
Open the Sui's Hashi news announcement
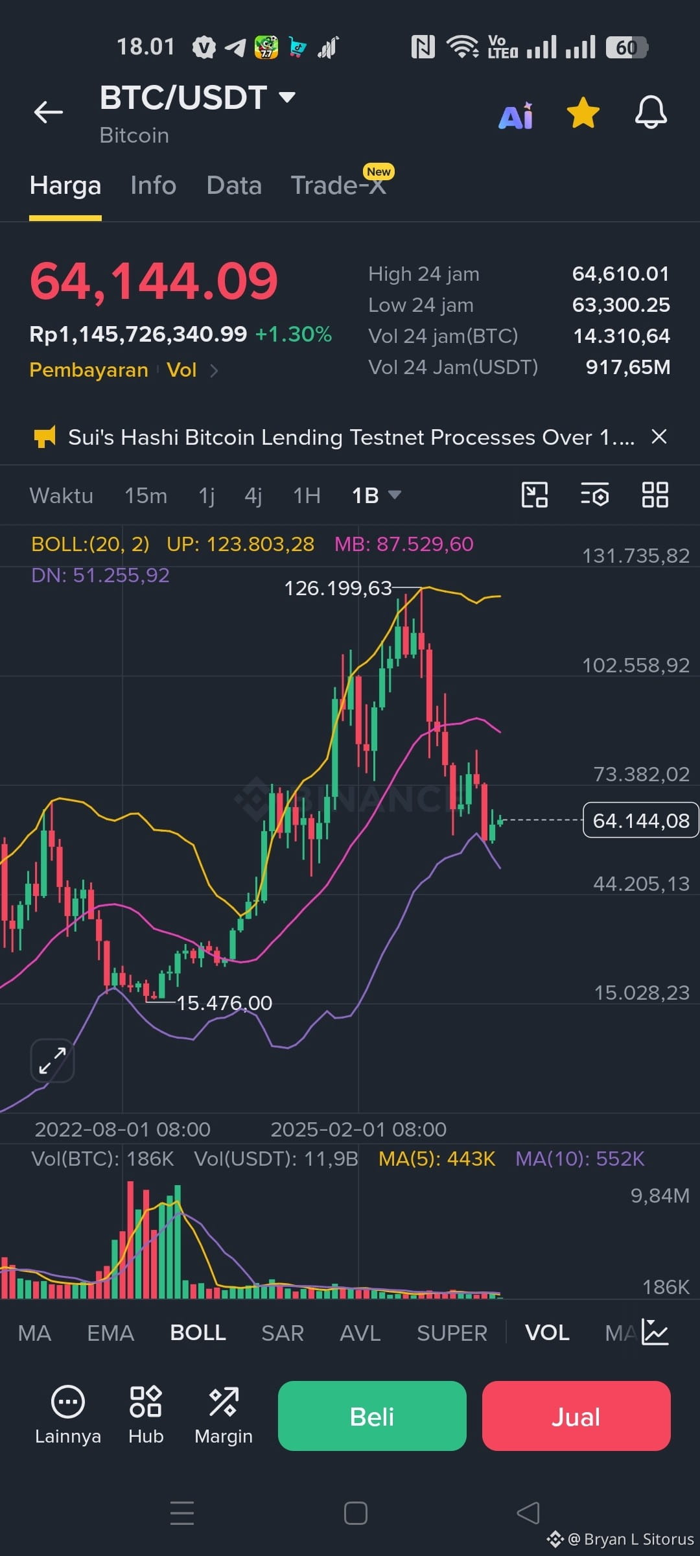tap(351, 437)
